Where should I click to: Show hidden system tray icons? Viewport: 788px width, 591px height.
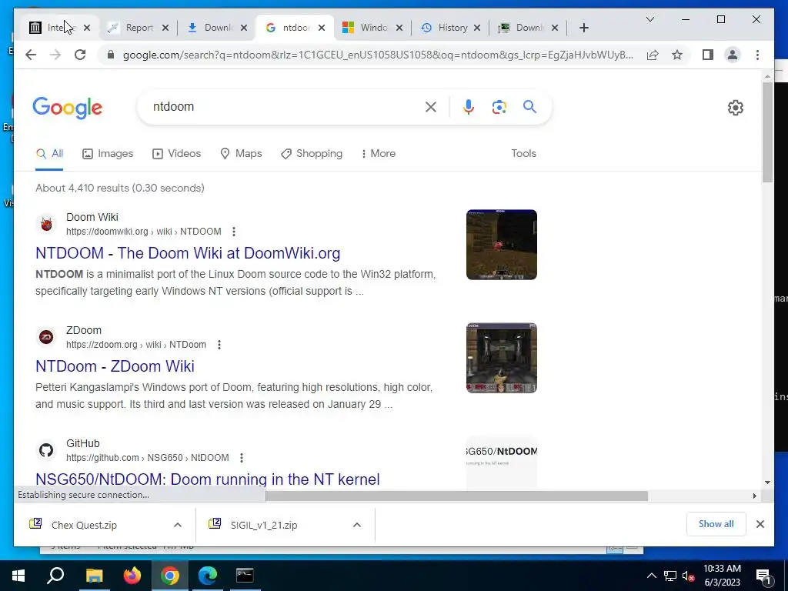651,576
